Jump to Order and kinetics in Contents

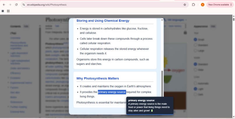pyautogui.click(x=20, y=68)
